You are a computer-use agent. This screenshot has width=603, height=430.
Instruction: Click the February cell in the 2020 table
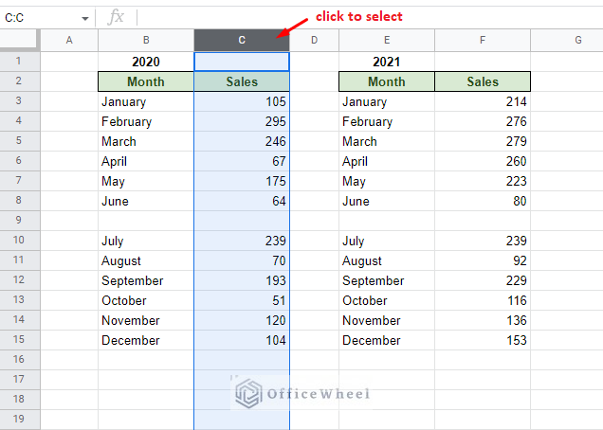click(x=146, y=121)
